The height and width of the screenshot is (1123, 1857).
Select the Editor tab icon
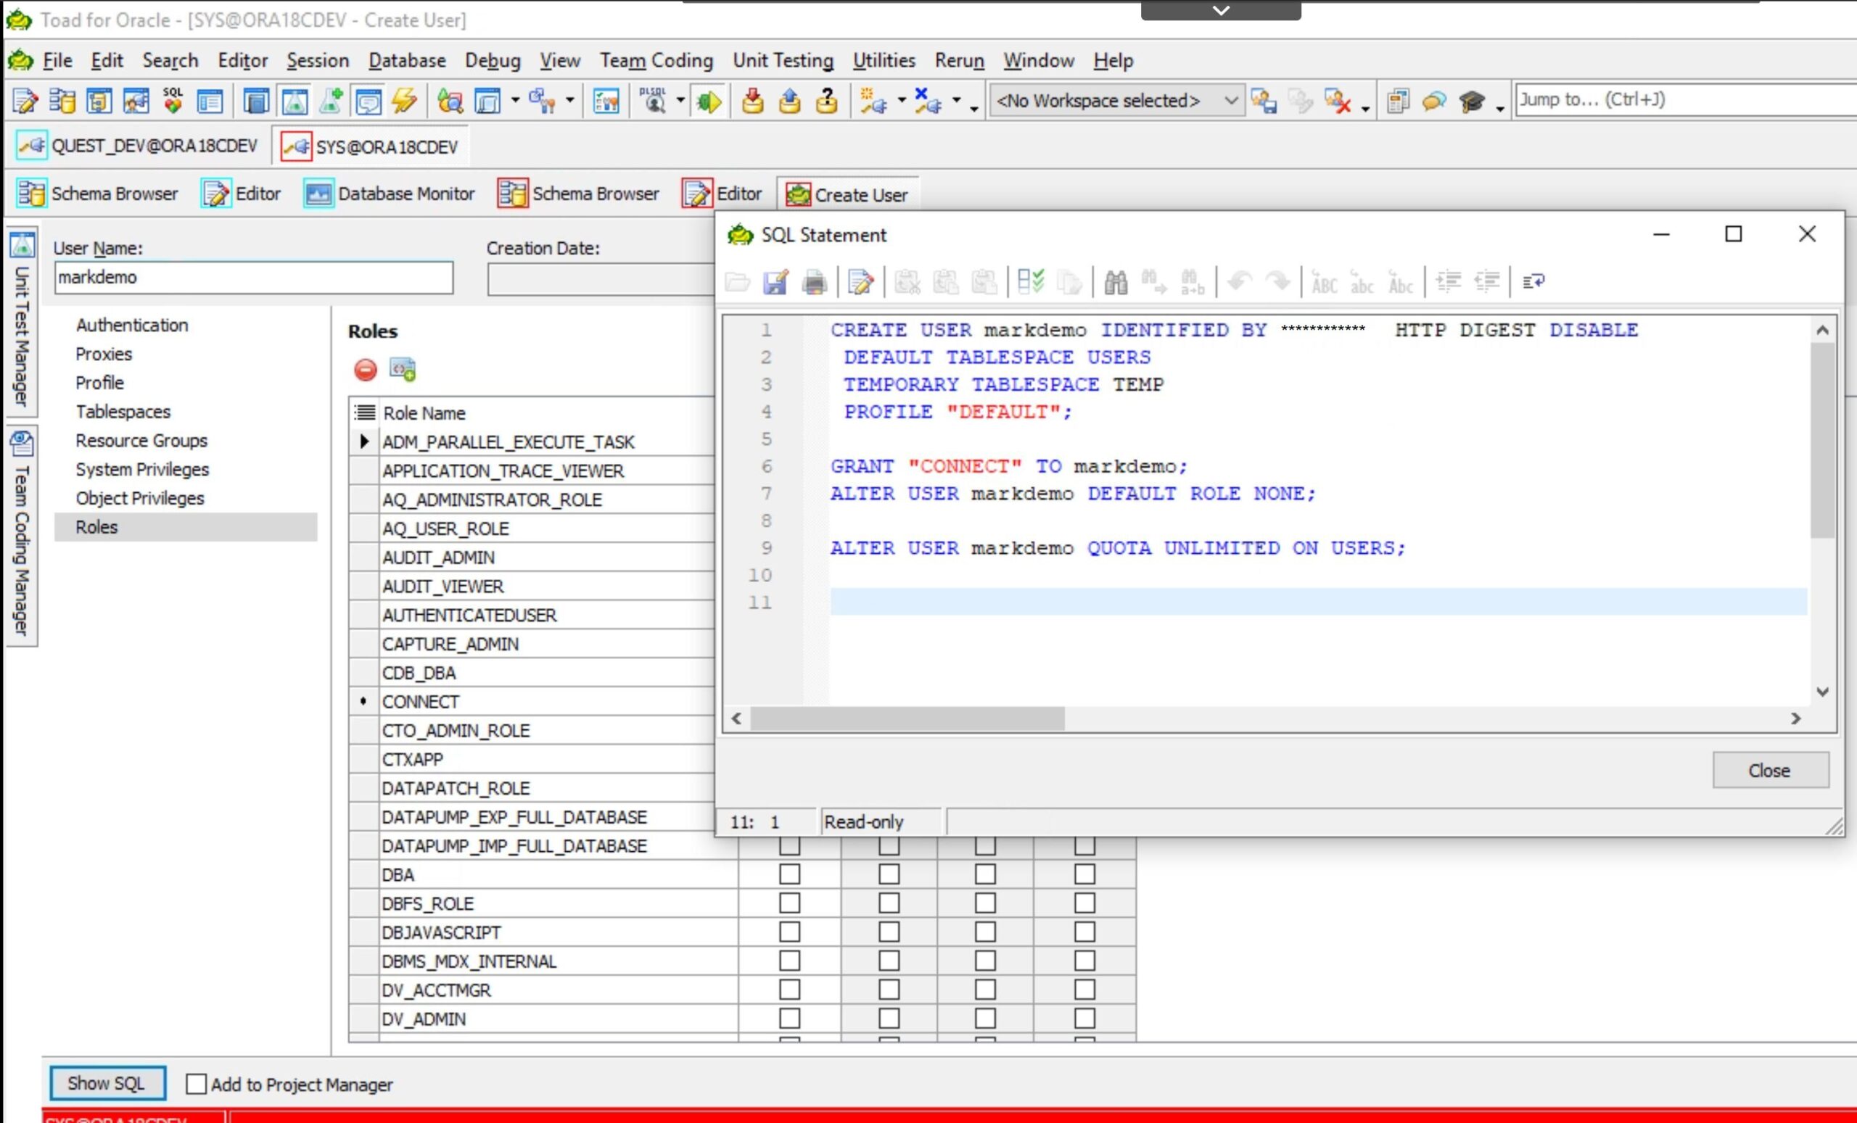pos(215,194)
